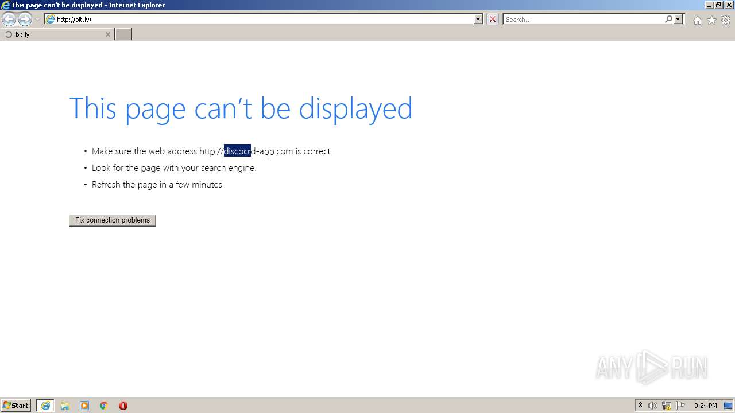Open Favorites star icon
Viewport: 735px width, 413px height.
point(711,20)
